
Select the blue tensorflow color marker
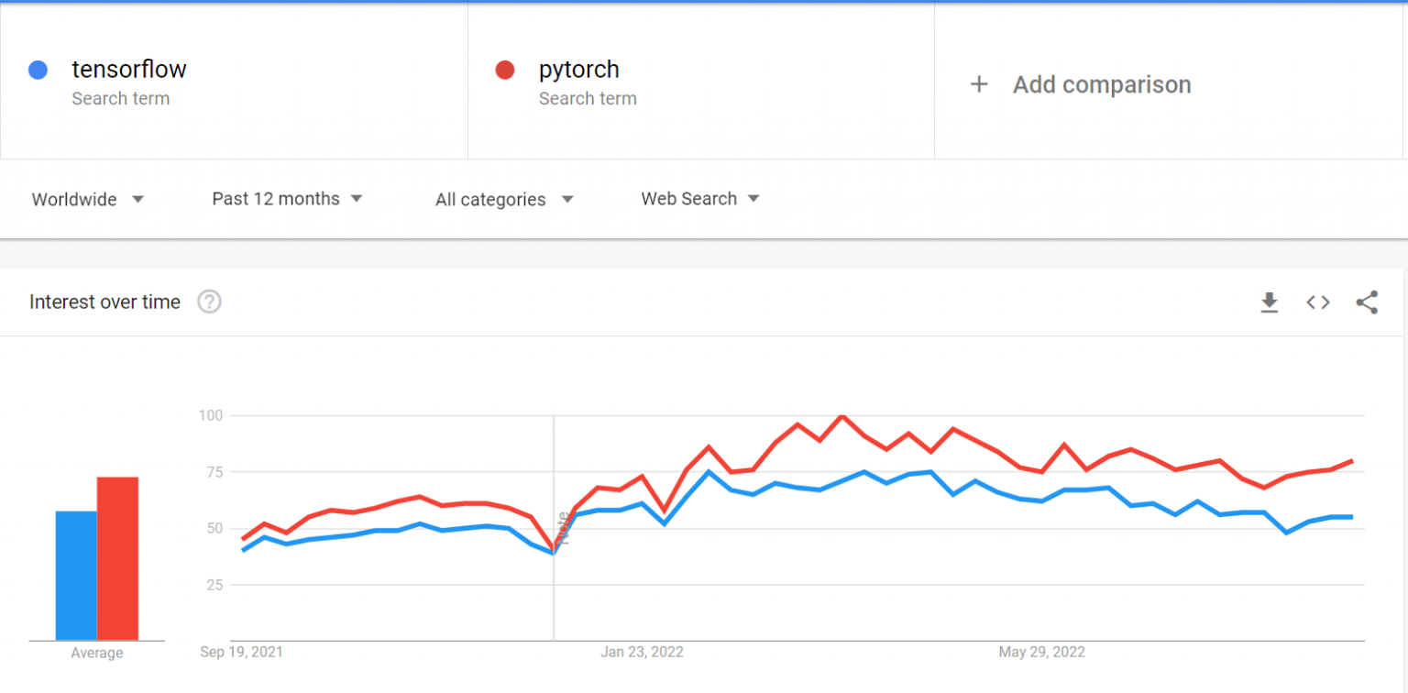[38, 70]
